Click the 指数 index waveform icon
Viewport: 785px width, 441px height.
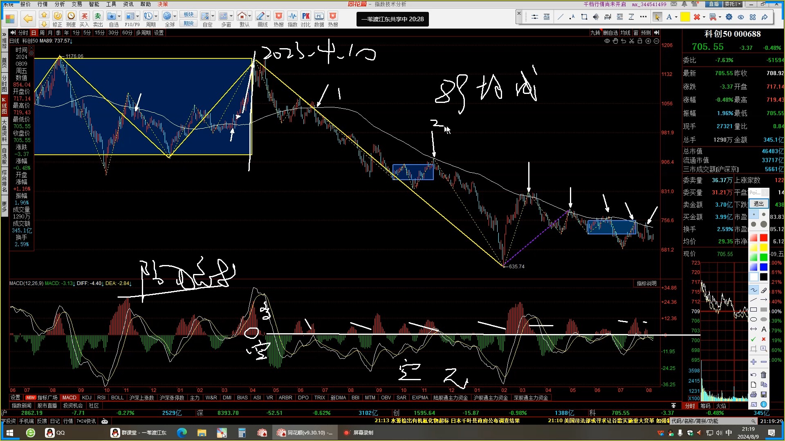tap(292, 16)
